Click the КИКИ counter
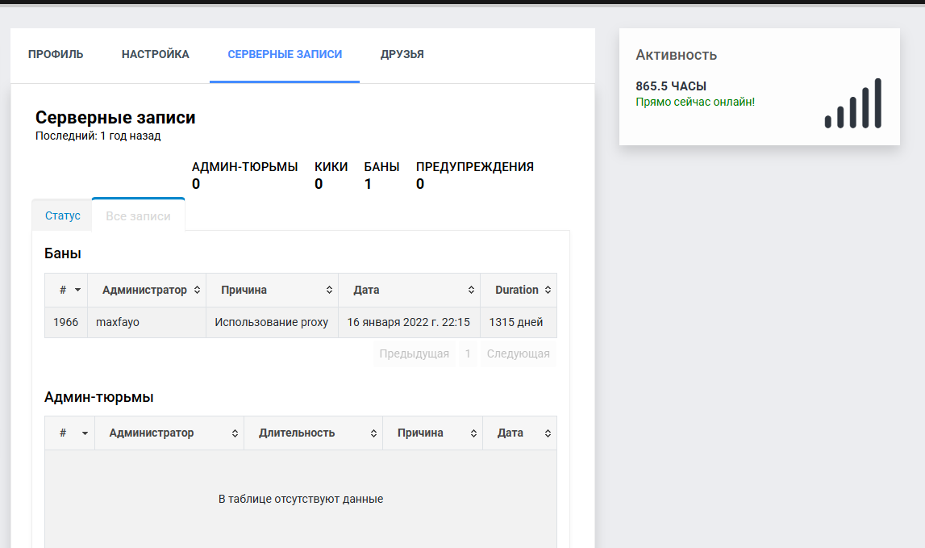Screen dimensions: 925x548 tap(331, 175)
